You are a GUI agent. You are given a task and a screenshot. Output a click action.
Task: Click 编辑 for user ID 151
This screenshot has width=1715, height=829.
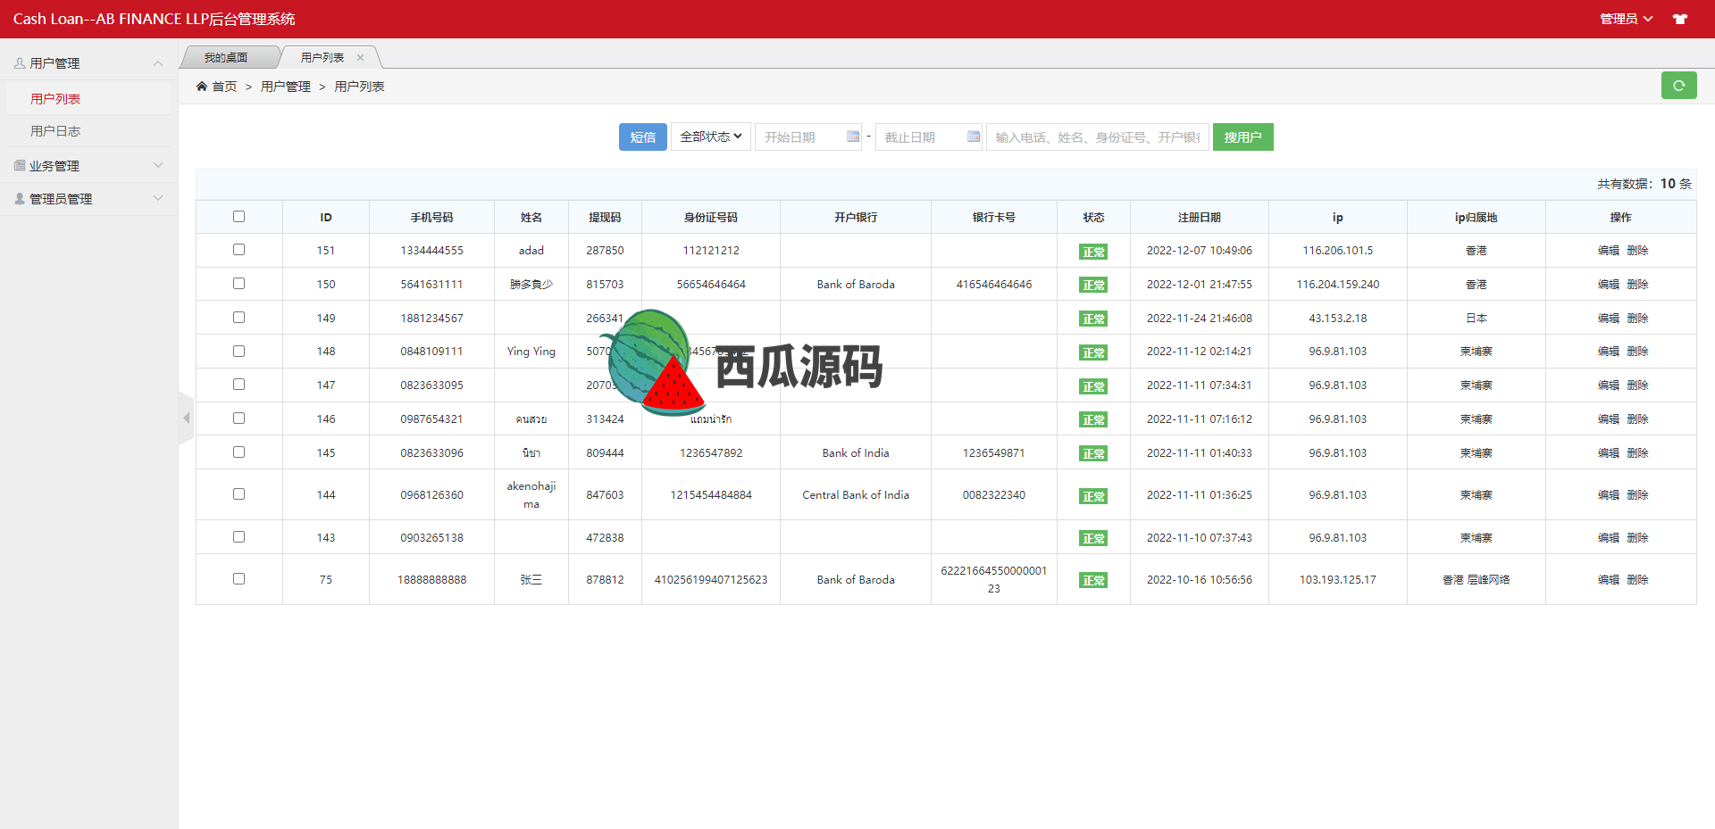(1609, 251)
